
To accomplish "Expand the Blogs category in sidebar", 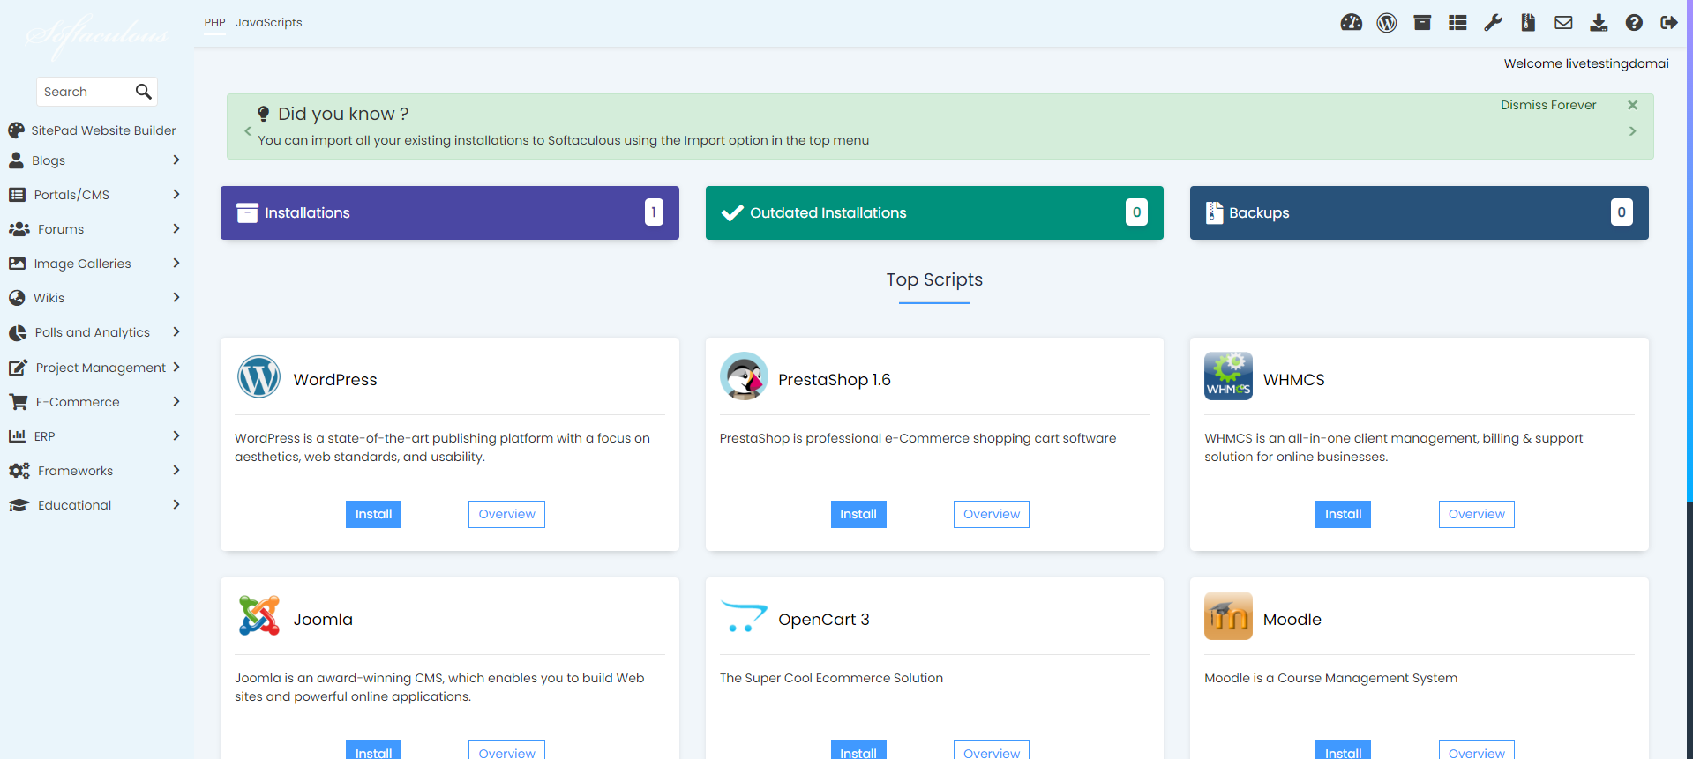I will pos(94,160).
